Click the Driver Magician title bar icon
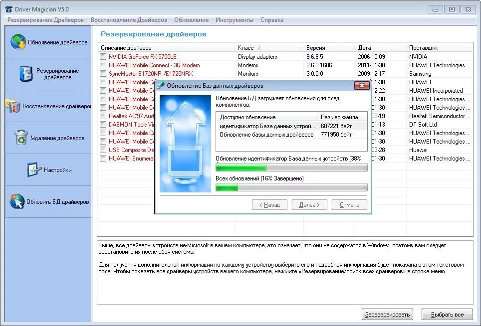Screen dimensions: 481x326 point(7,8)
